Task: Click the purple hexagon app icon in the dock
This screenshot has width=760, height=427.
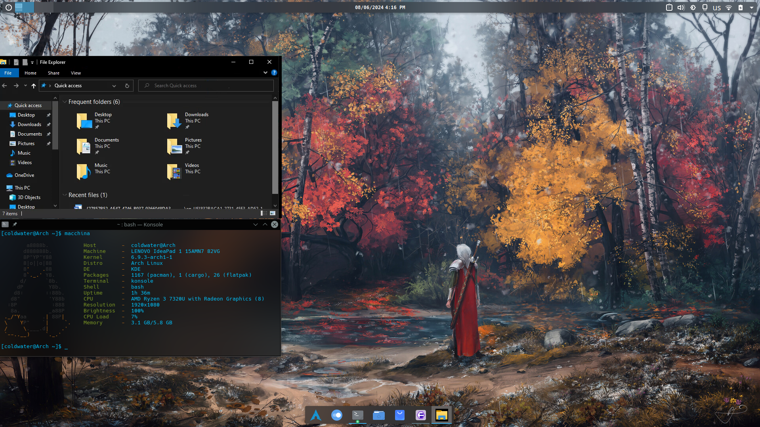Action: point(421,415)
